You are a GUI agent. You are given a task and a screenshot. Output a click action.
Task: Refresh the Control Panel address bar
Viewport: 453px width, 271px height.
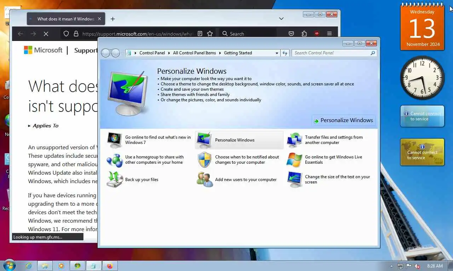[x=285, y=53]
